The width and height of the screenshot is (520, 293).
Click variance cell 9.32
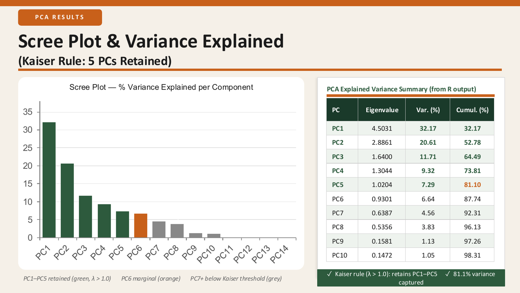tap(428, 171)
